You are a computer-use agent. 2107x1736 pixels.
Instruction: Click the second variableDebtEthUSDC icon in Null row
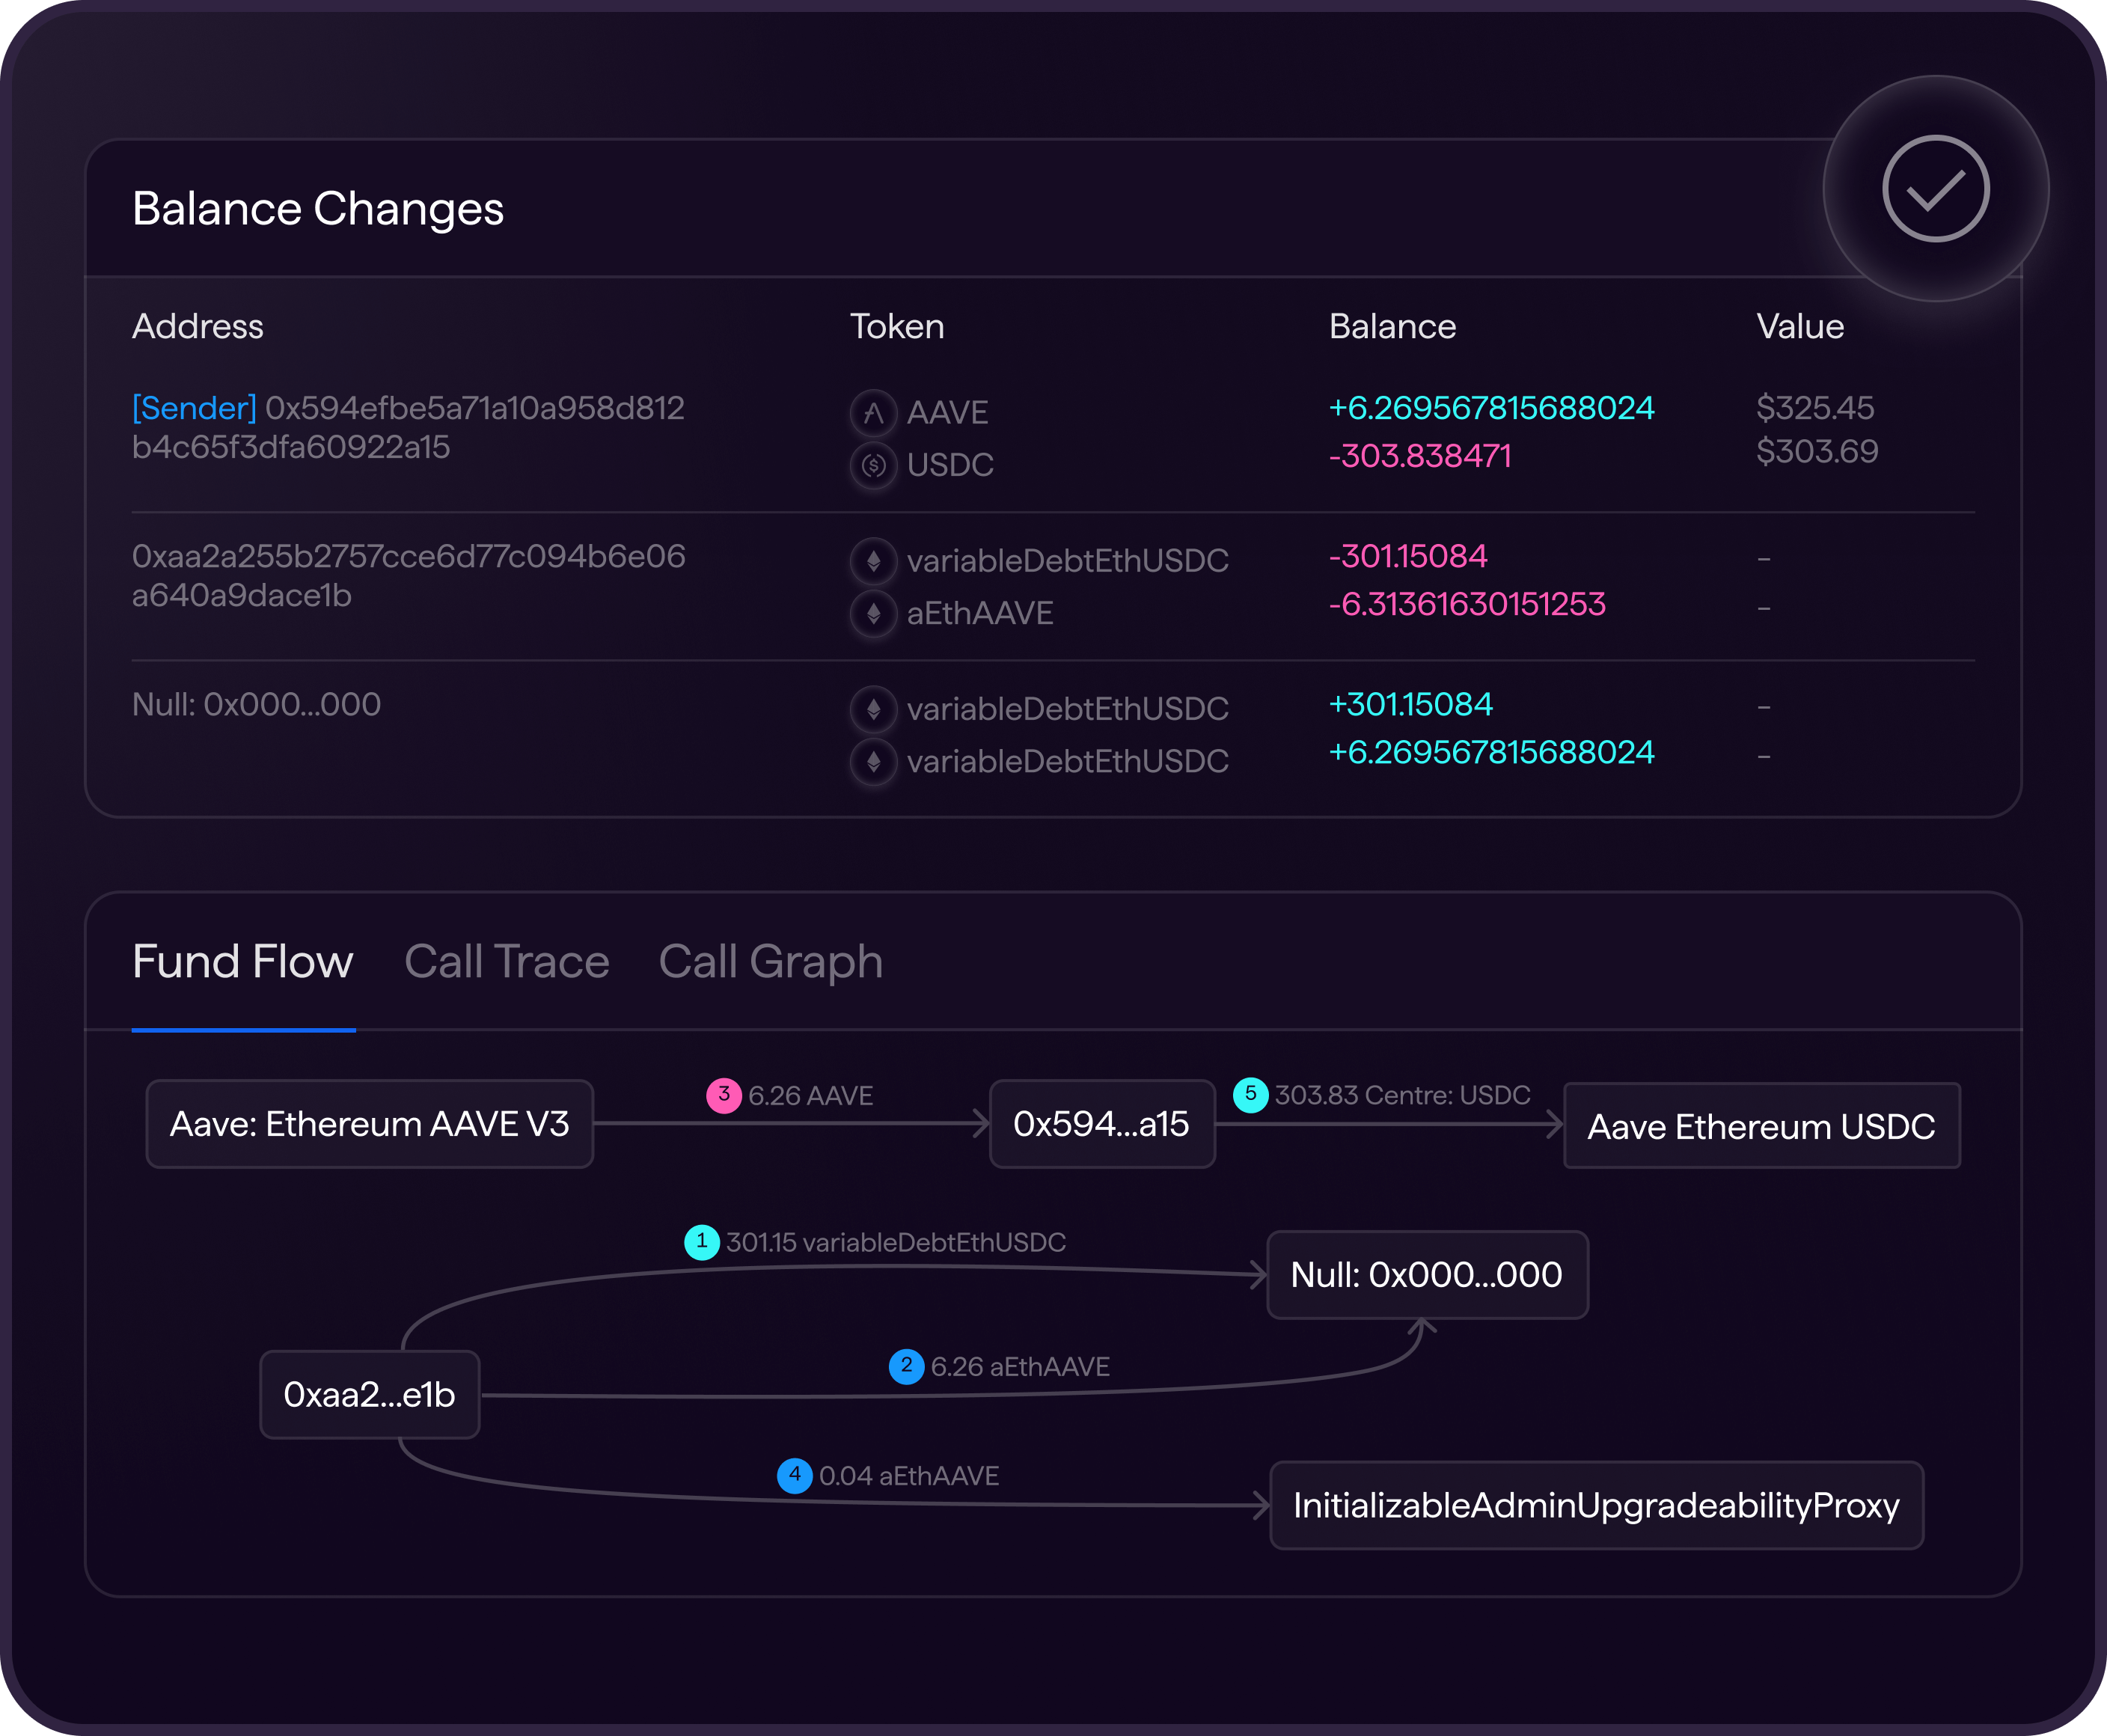pyautogui.click(x=873, y=761)
